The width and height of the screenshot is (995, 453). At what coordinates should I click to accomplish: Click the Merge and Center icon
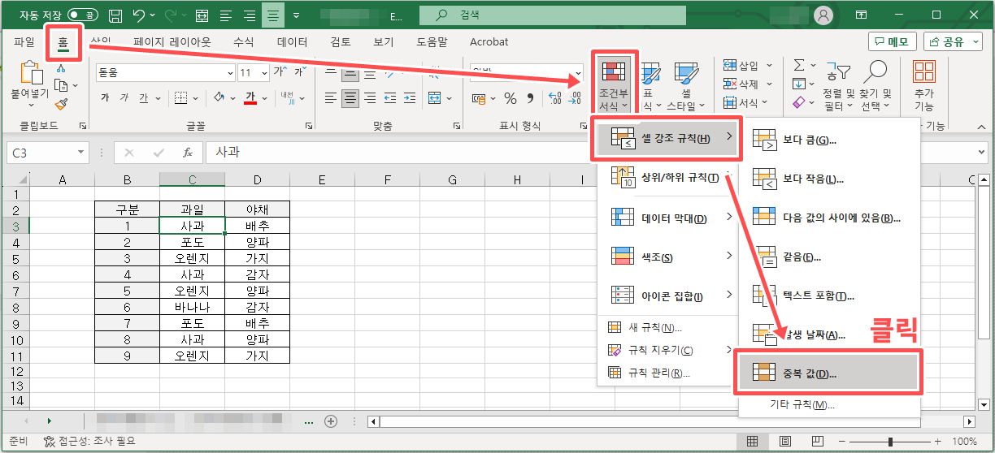coord(434,98)
